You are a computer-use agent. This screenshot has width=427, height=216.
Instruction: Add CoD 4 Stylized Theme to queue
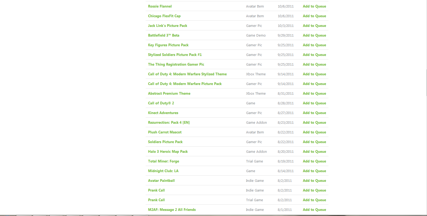tap(314, 74)
